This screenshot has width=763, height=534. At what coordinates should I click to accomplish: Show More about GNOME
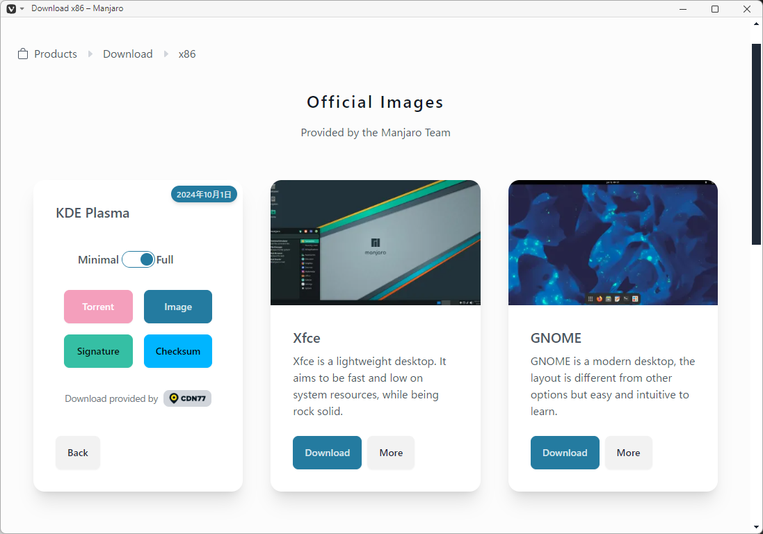point(628,453)
